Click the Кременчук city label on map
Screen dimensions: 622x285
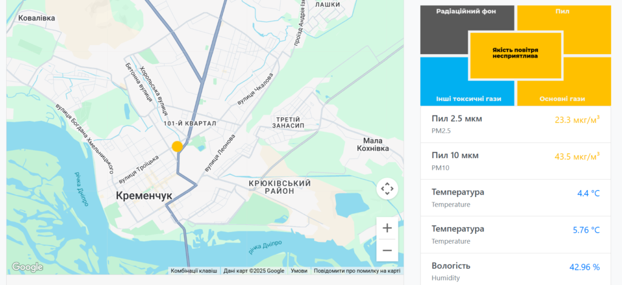144,196
